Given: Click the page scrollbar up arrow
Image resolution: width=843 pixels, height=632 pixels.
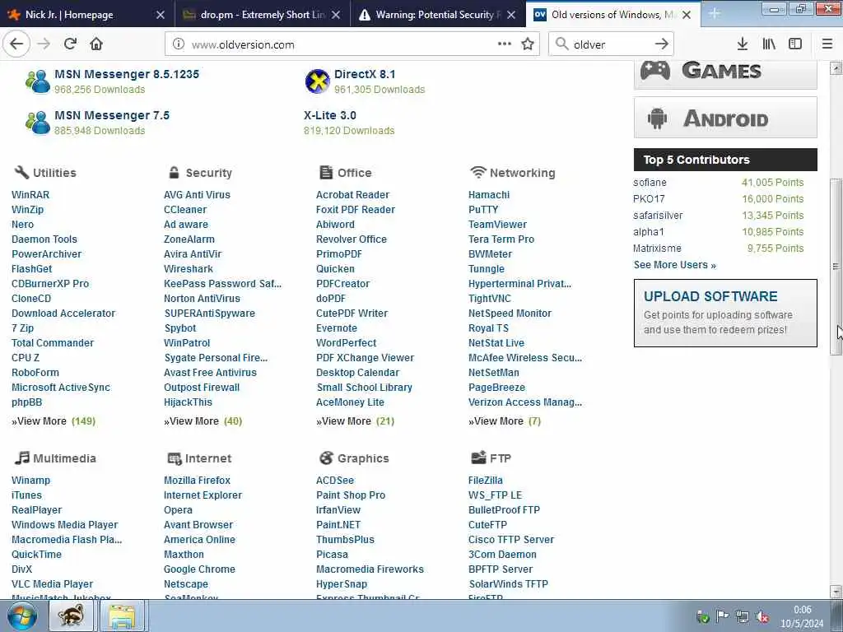Looking at the screenshot, I should [836, 68].
